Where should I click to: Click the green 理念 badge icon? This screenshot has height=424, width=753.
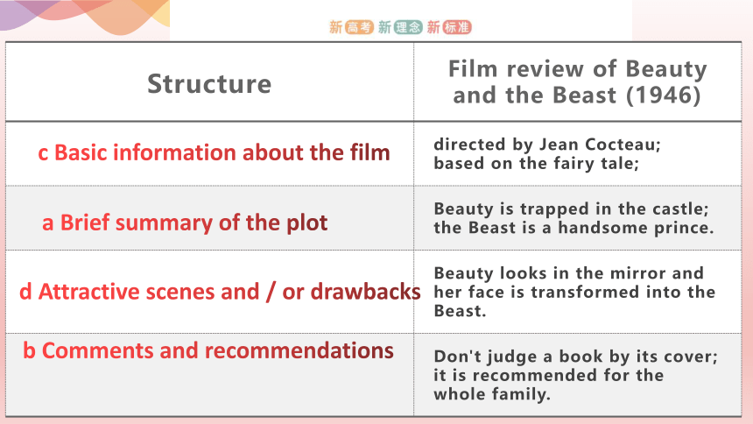(x=408, y=27)
